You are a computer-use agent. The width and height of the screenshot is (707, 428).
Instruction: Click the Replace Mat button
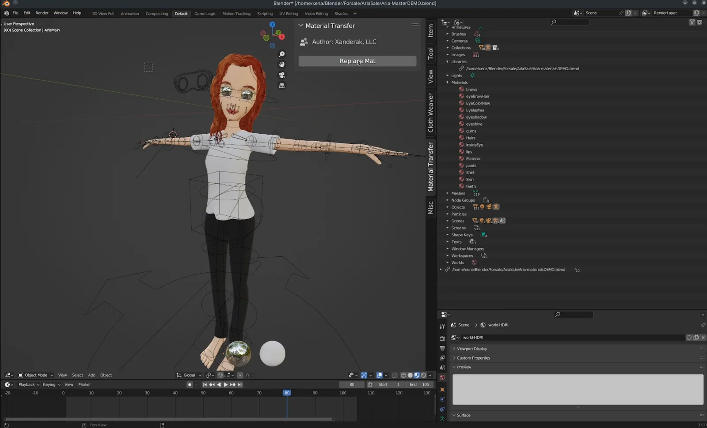(357, 61)
